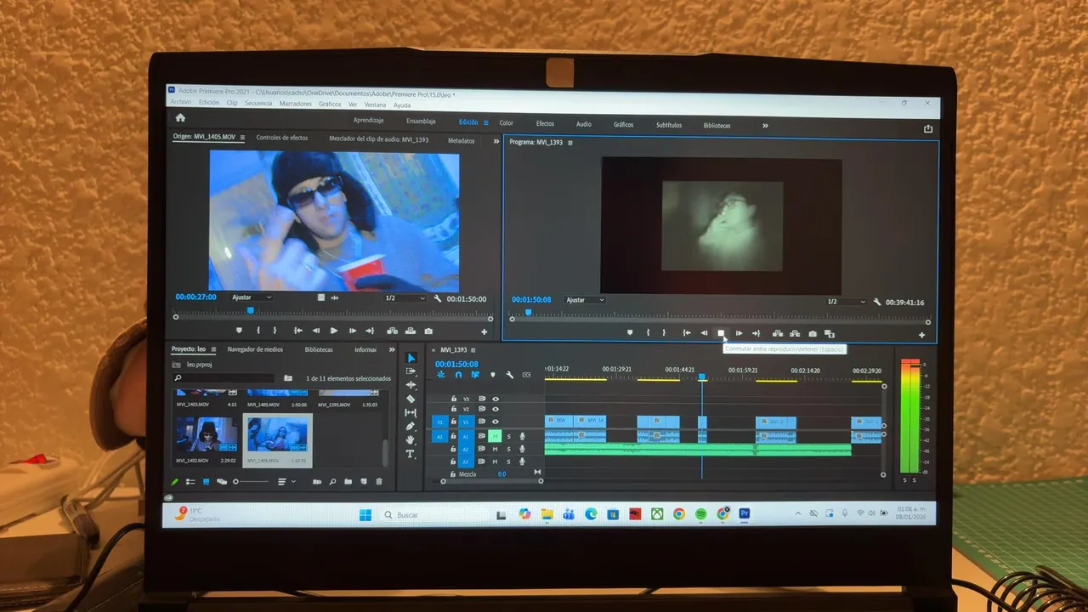Click the project panel trash icon

(x=379, y=482)
